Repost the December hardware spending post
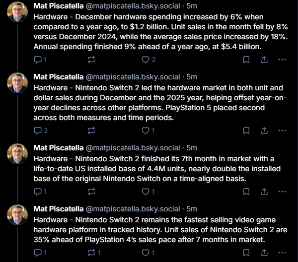Image resolution: width=298 pixels, height=262 pixels. click(91, 60)
